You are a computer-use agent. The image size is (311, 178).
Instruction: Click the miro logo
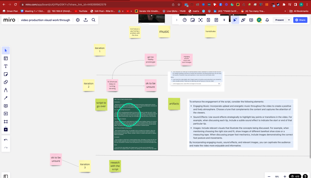tap(9, 20)
